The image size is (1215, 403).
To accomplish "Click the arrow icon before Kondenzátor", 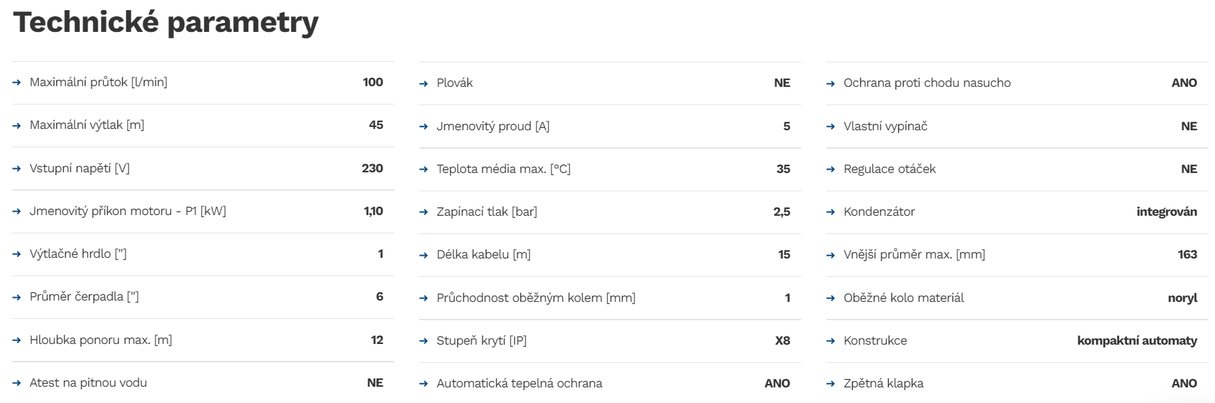I will click(x=831, y=212).
